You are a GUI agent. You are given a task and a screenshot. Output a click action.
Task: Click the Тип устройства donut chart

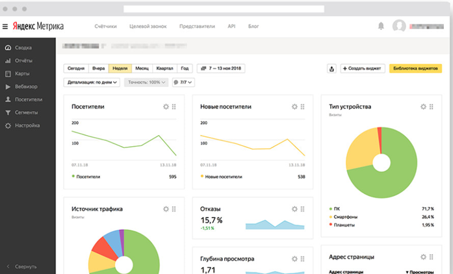tap(382, 162)
